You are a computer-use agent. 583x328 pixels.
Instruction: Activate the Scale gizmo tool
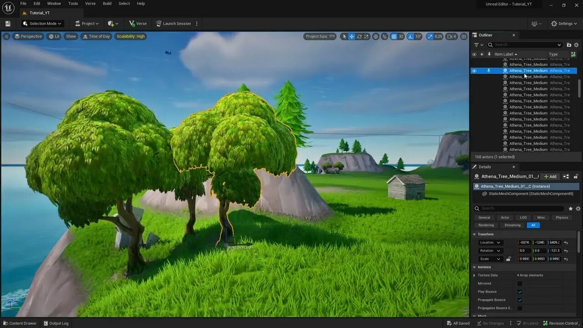coord(367,36)
